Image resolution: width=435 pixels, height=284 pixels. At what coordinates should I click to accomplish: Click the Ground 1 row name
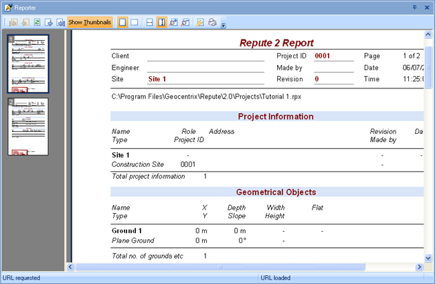pos(126,230)
